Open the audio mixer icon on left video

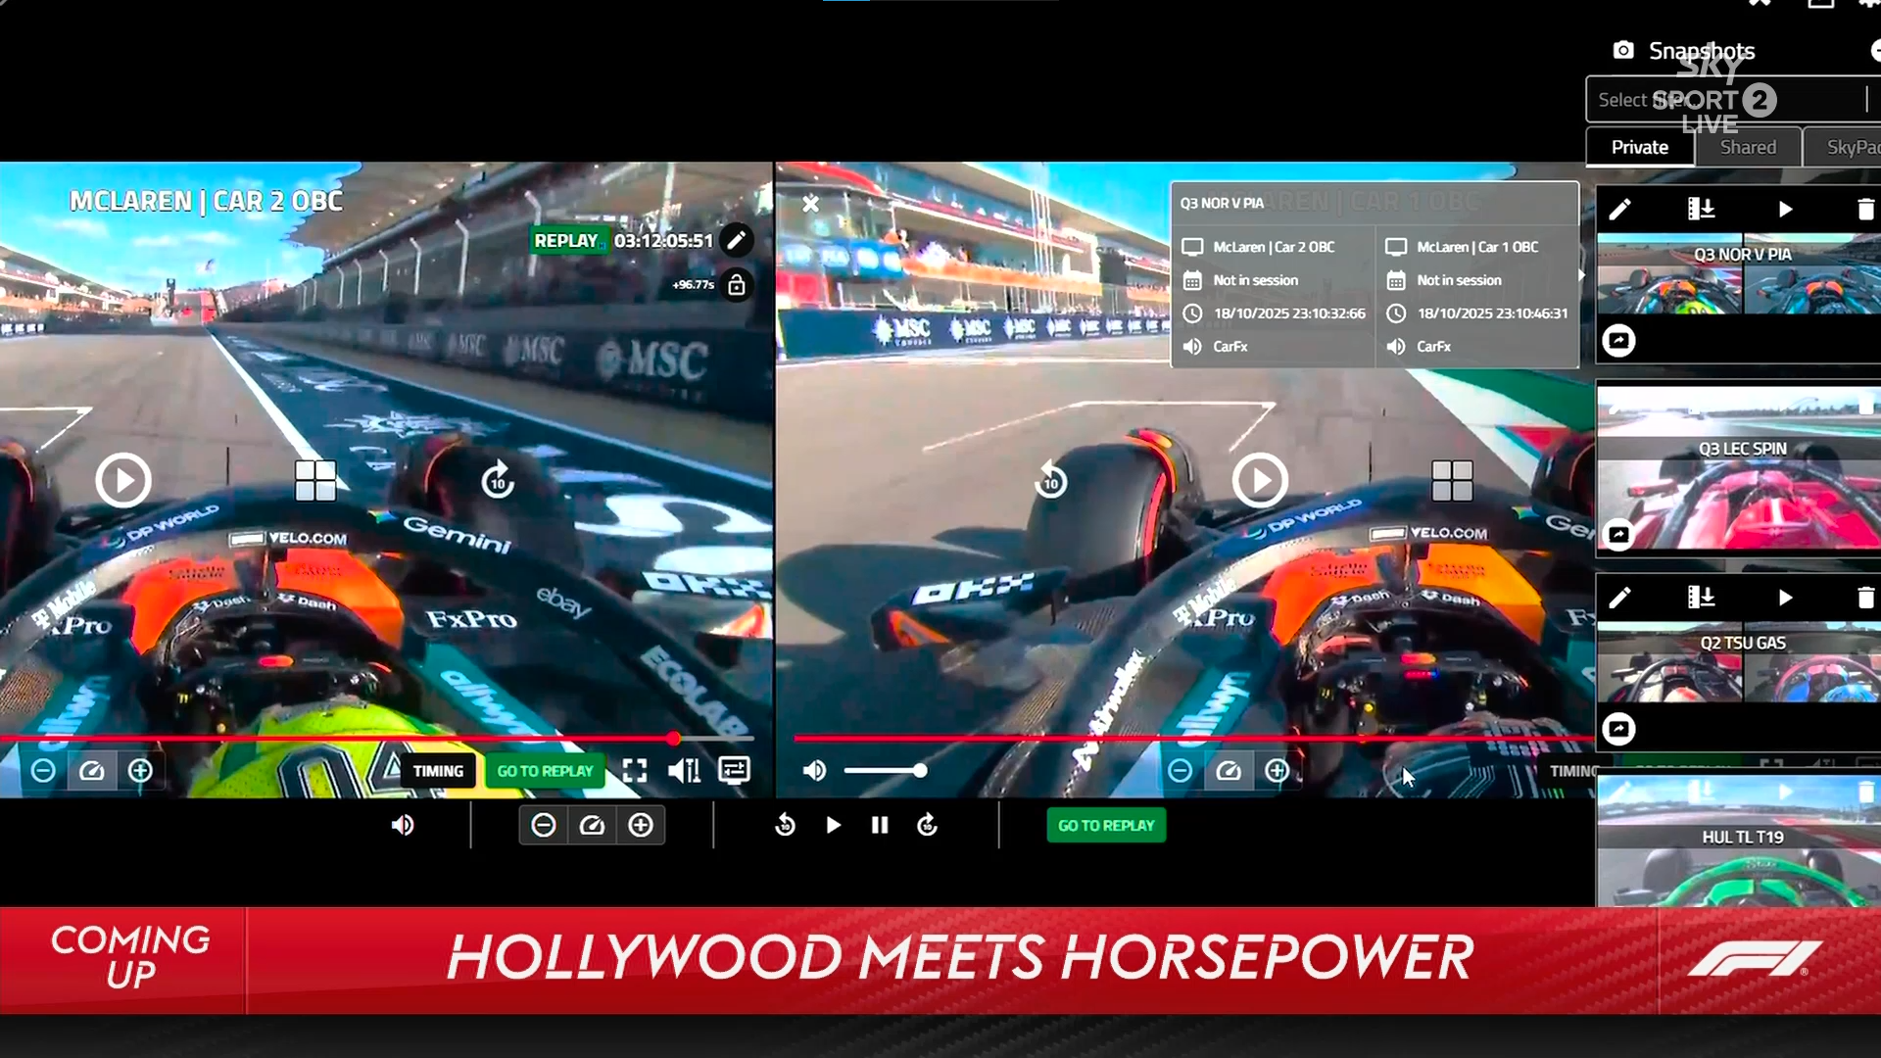coord(684,771)
